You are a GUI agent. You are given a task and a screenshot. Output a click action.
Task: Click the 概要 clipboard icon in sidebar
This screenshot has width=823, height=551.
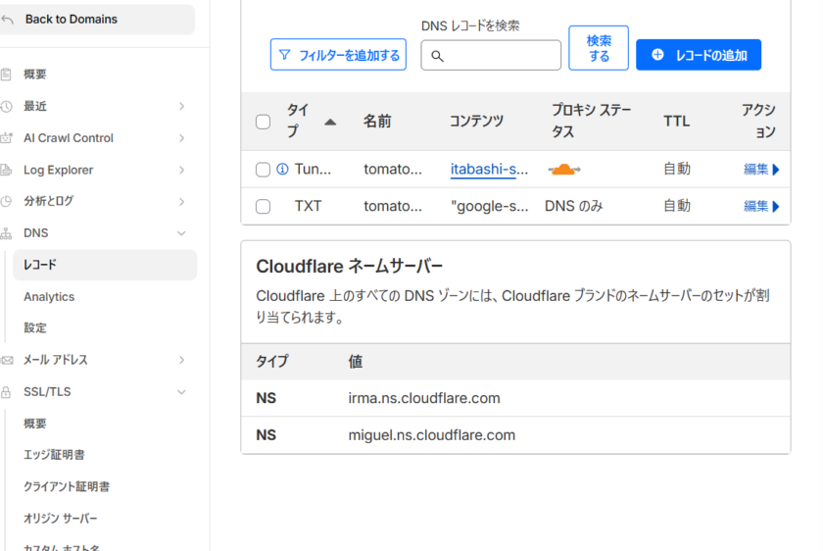(6, 75)
